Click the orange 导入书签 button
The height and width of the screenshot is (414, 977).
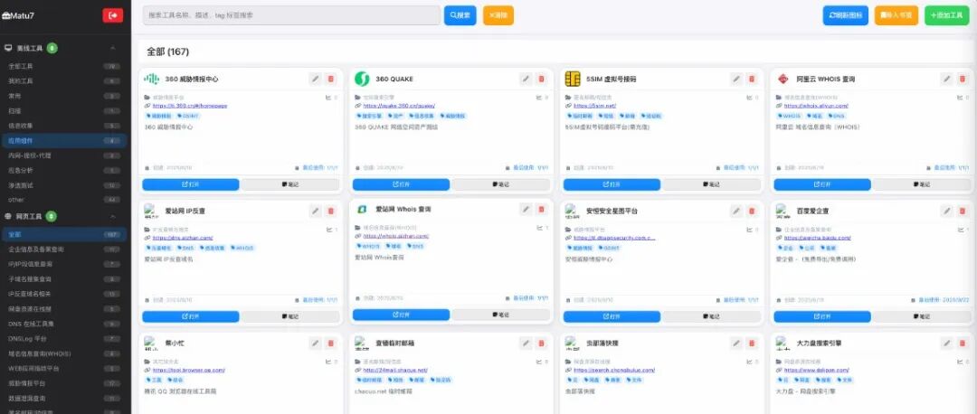click(x=896, y=15)
